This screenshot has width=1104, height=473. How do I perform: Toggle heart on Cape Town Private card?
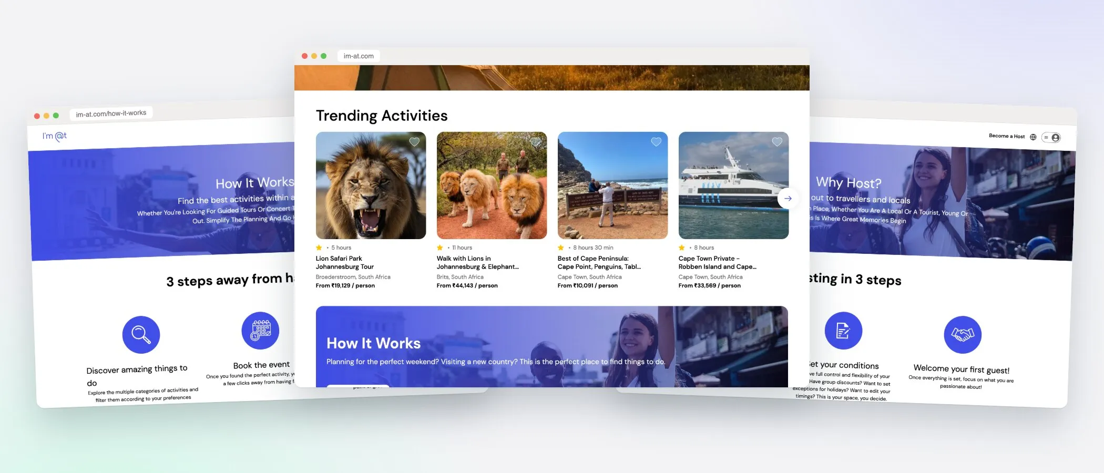coord(777,141)
